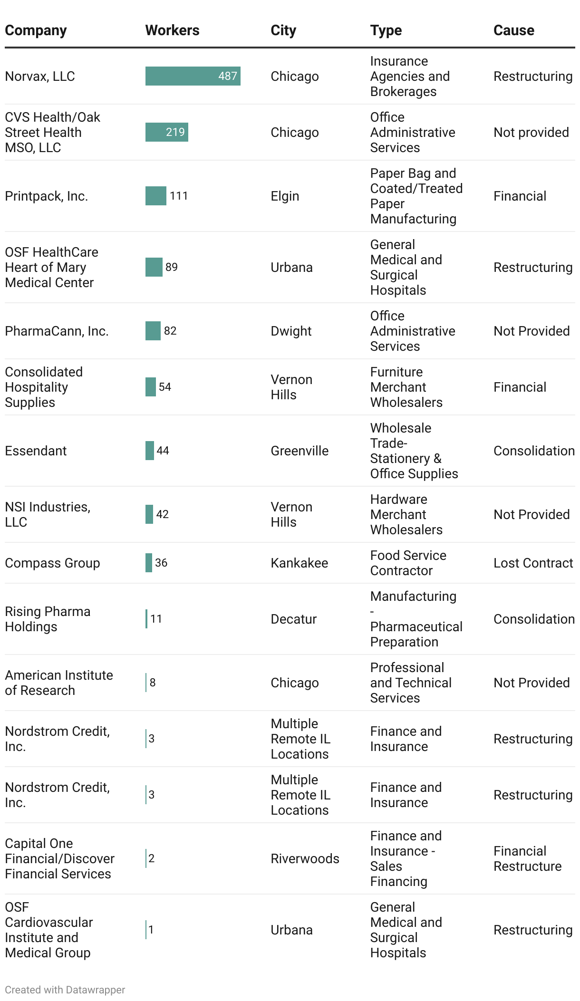The height and width of the screenshot is (1001, 580).
Task: Sort by the Workers column header
Action: click(x=172, y=30)
